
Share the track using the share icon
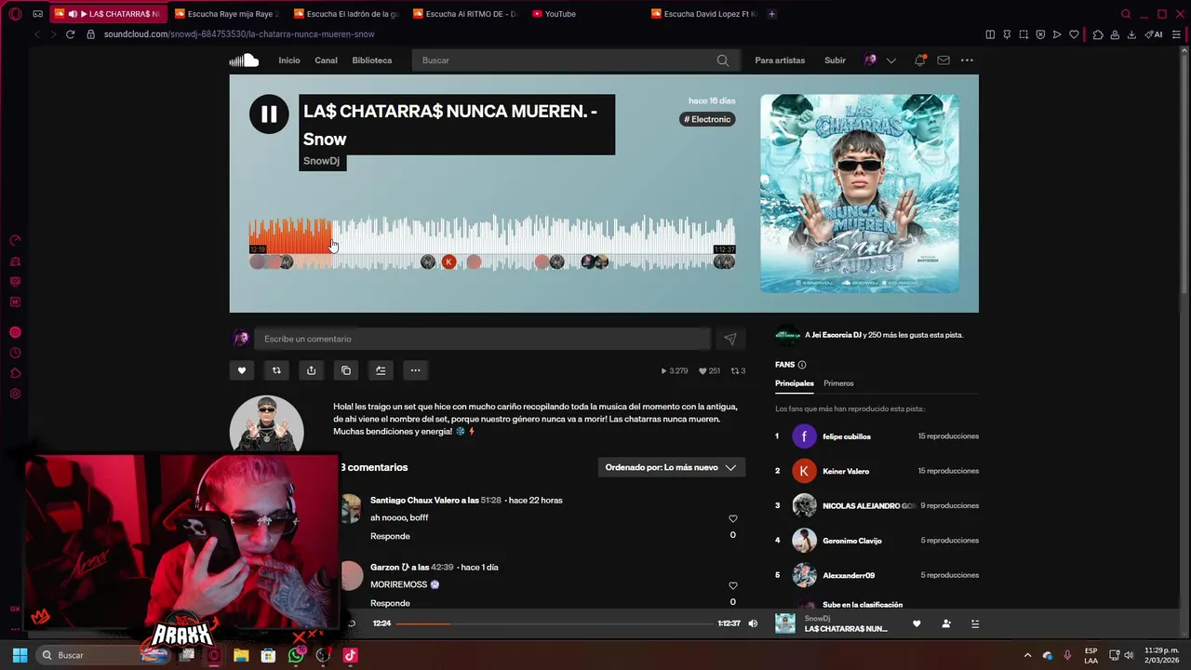pyautogui.click(x=311, y=370)
